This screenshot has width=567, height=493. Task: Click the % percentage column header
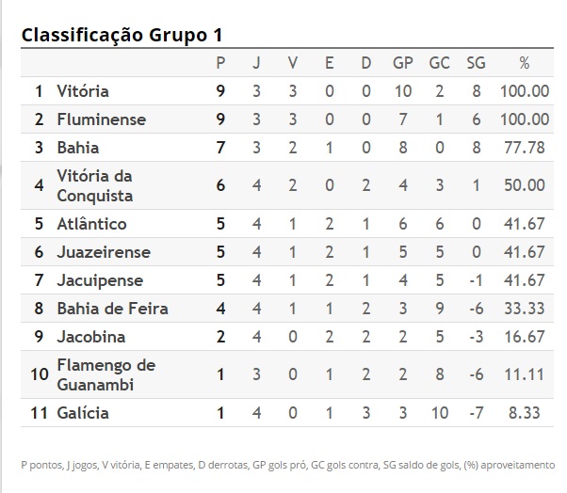coord(525,63)
